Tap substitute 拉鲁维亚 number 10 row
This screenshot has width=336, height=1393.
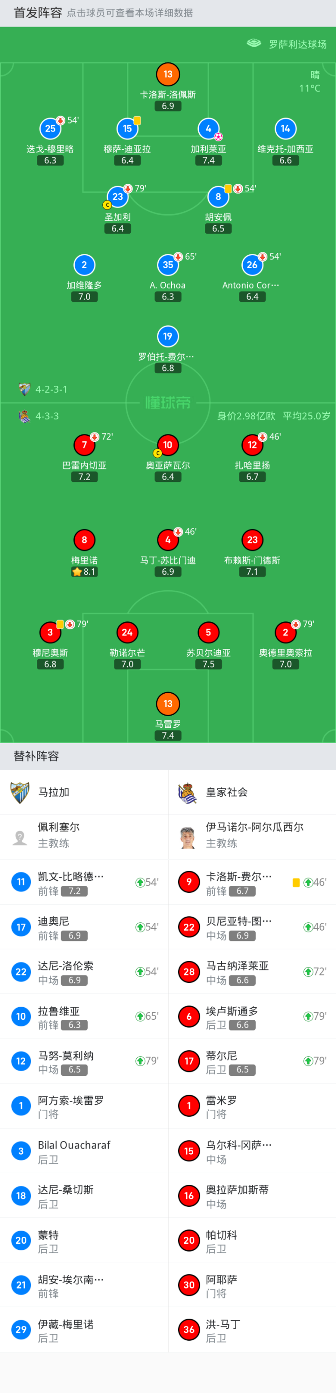click(x=84, y=1017)
